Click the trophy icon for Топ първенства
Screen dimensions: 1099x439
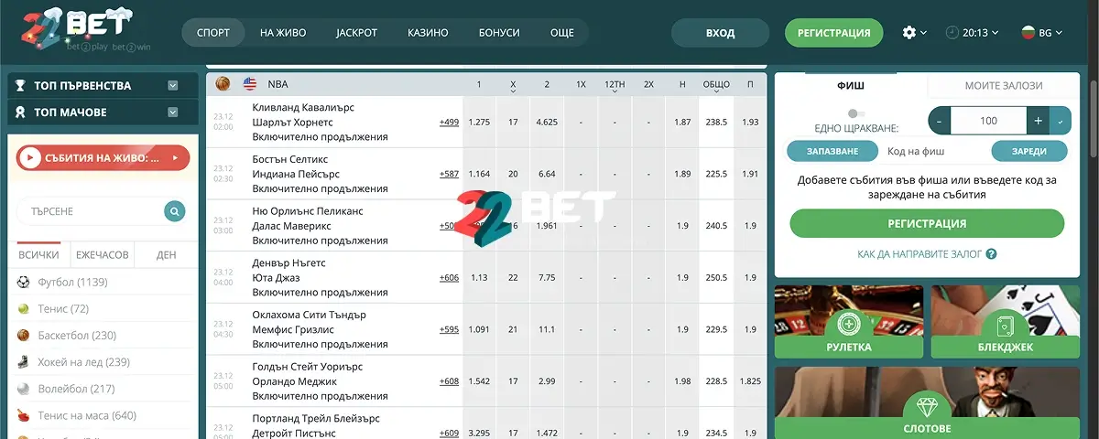(21, 85)
